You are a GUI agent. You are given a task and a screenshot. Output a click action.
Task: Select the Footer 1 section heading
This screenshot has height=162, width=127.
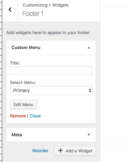[x=33, y=13]
